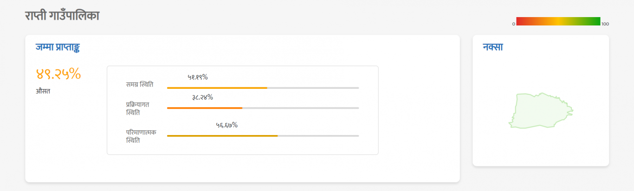
Task: Click the समग्र स्थिति label
Action: pos(140,85)
